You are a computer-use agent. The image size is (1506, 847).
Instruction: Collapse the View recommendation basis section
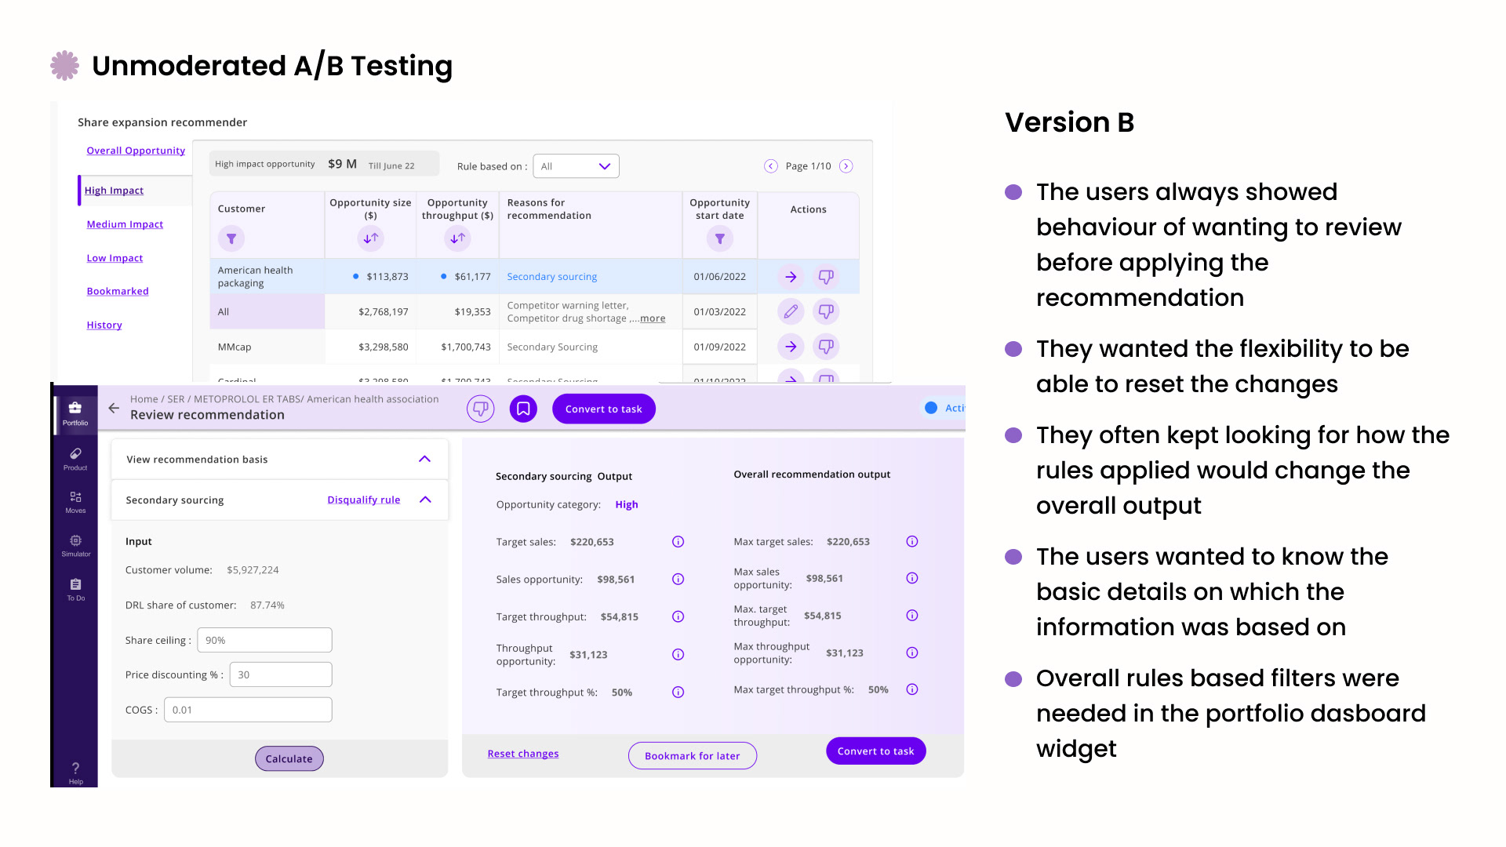(x=424, y=460)
